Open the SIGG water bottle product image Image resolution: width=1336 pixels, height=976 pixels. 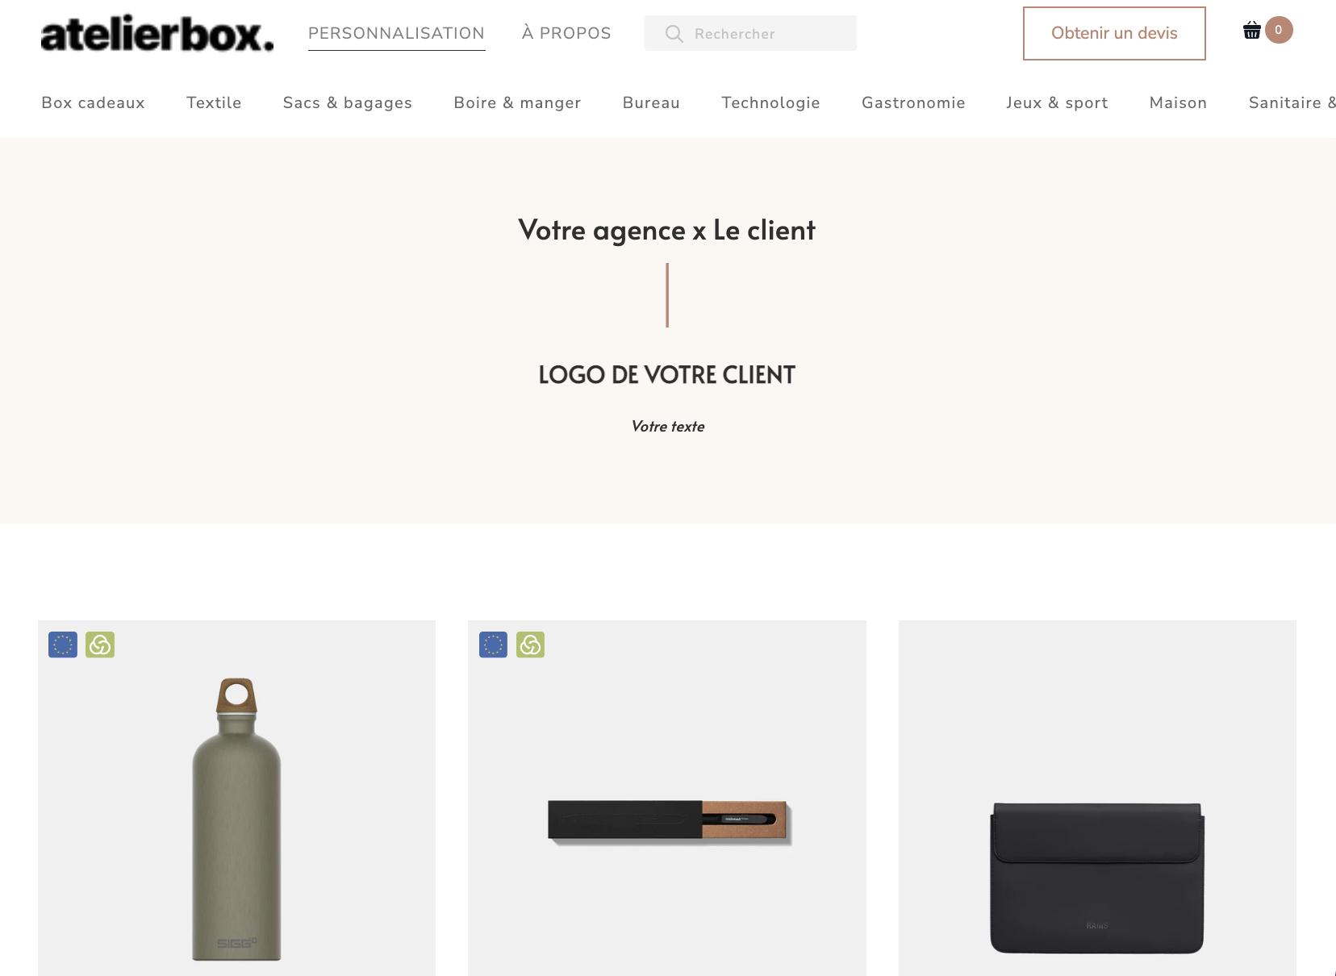coord(236,819)
